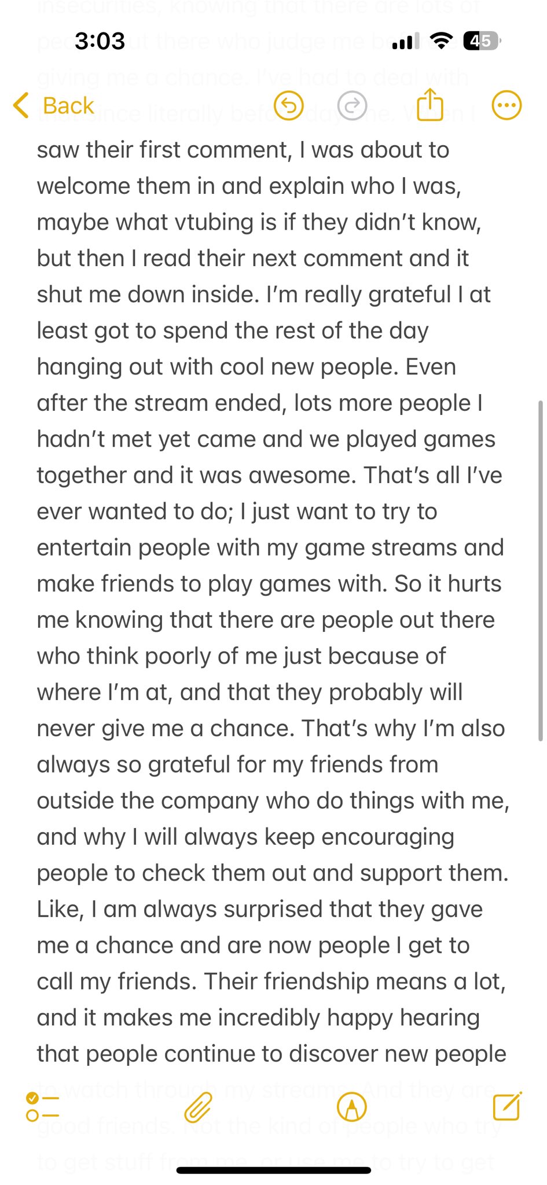Open the markup pen tool
Image resolution: width=547 pixels, height=1185 pixels.
[352, 1107]
